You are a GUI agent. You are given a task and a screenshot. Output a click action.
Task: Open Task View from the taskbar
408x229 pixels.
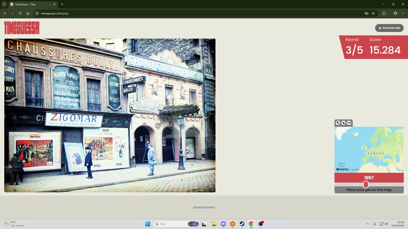(204, 224)
